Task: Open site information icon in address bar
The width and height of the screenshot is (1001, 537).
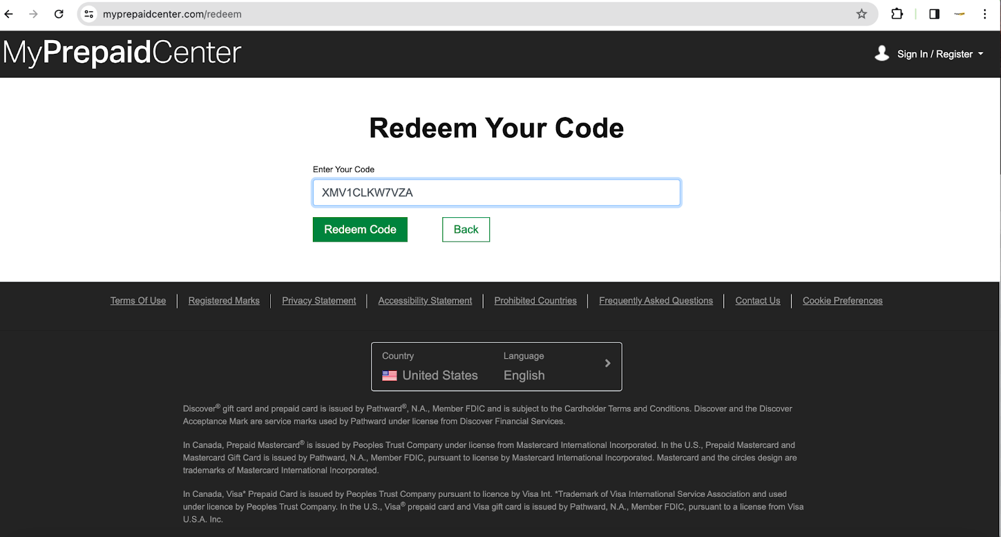Action: point(89,14)
